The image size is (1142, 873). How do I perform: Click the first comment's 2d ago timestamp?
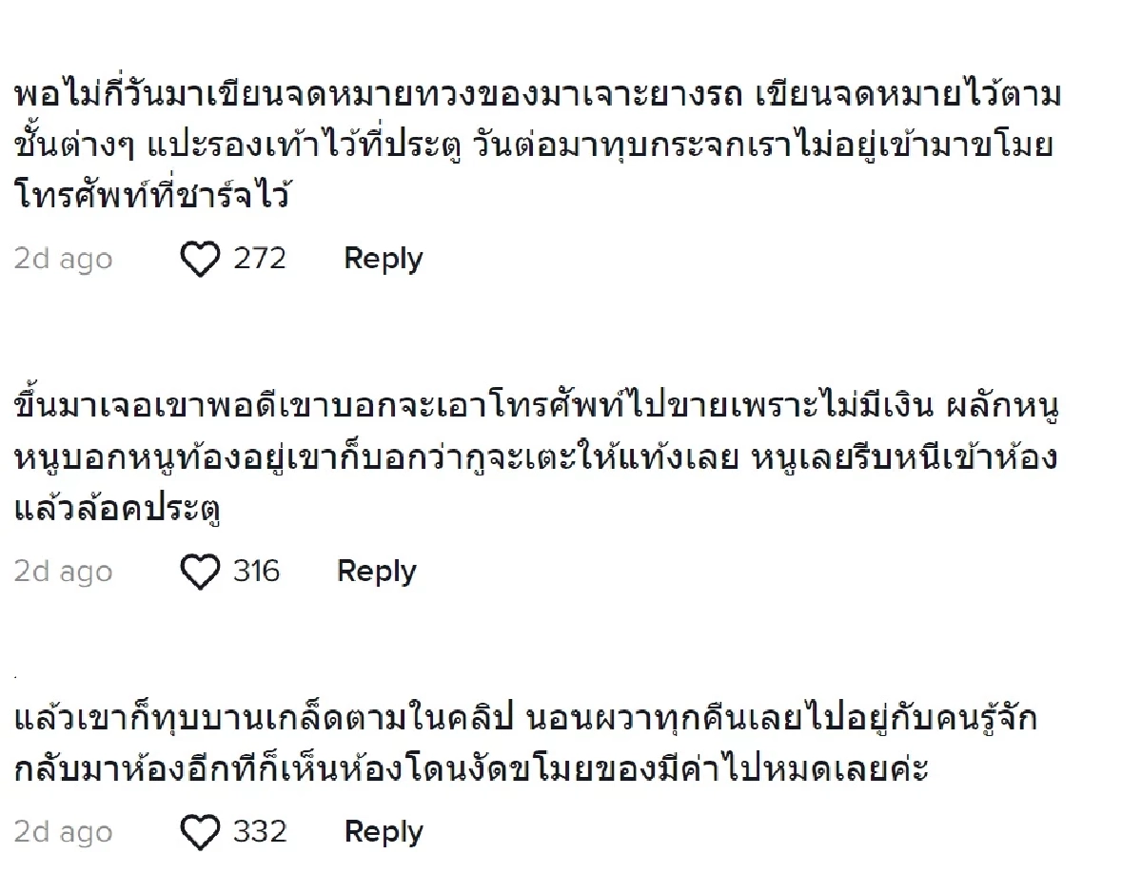(x=62, y=258)
